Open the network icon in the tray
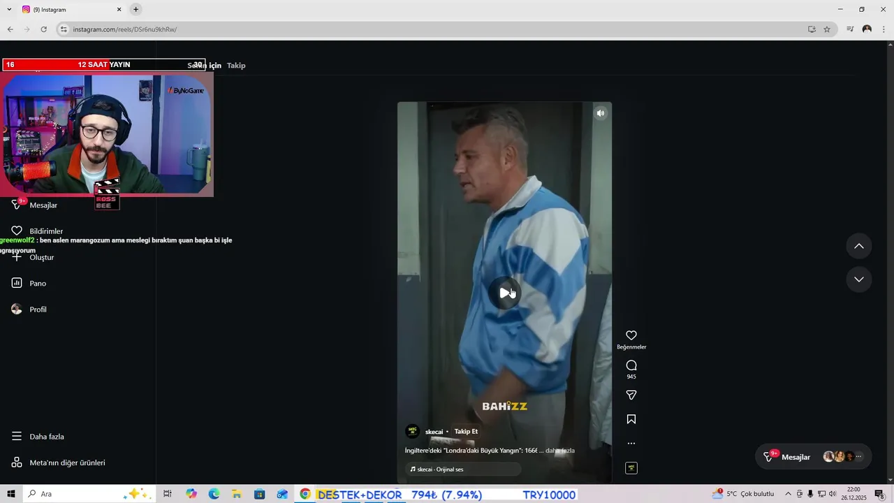Viewport: 894px width, 503px height. 821,494
